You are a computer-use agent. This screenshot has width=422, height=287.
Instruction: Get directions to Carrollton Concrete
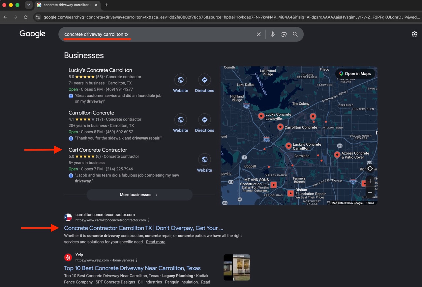point(204,120)
